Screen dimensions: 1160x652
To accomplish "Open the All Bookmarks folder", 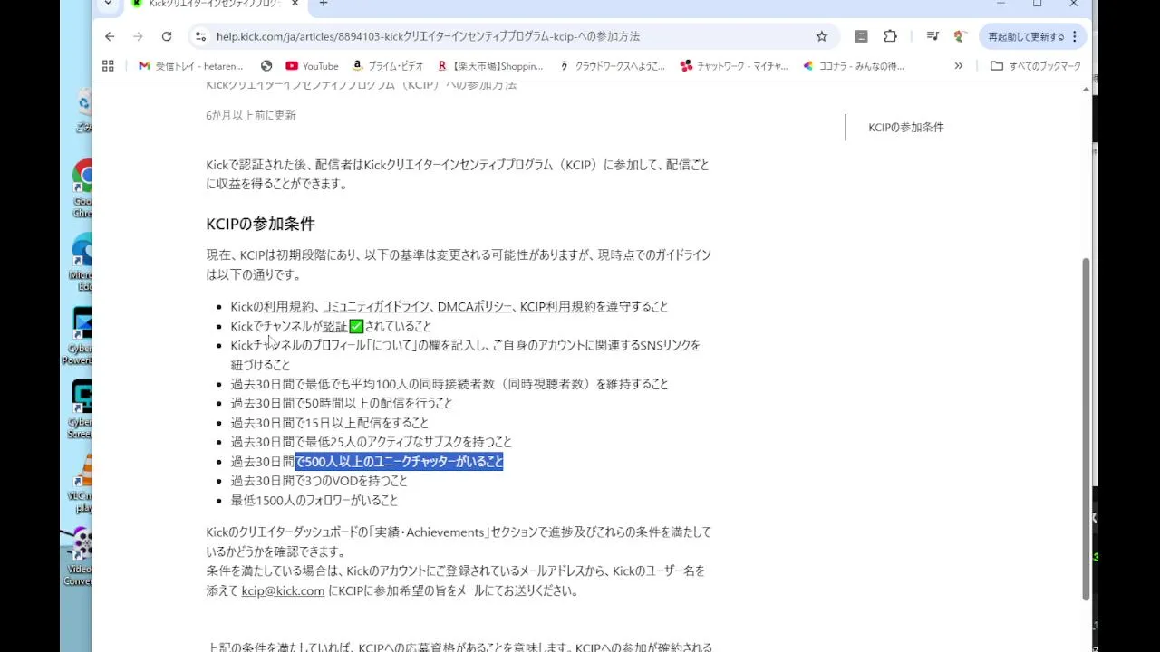I will (1036, 66).
